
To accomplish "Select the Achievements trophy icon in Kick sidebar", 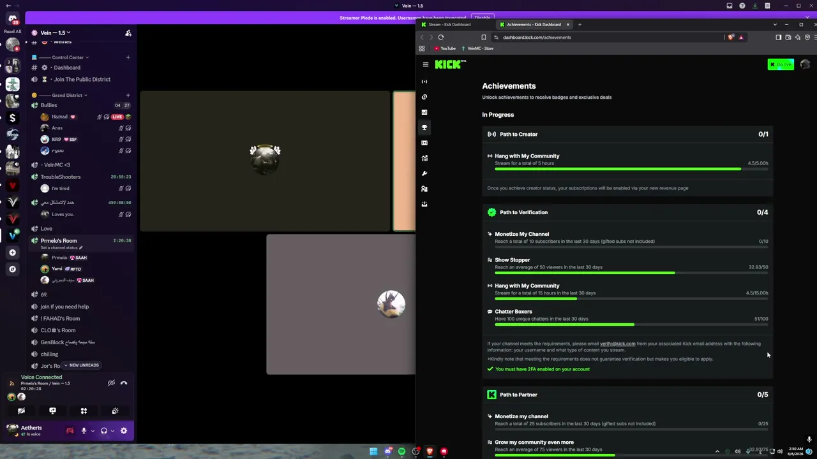I will 424,127.
